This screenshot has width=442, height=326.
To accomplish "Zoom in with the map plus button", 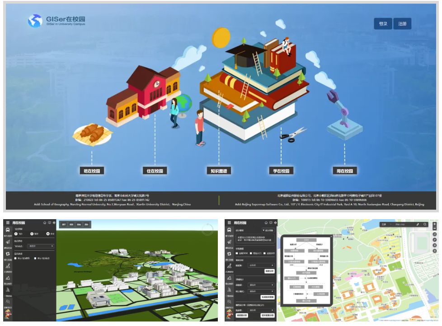I will tap(435, 224).
